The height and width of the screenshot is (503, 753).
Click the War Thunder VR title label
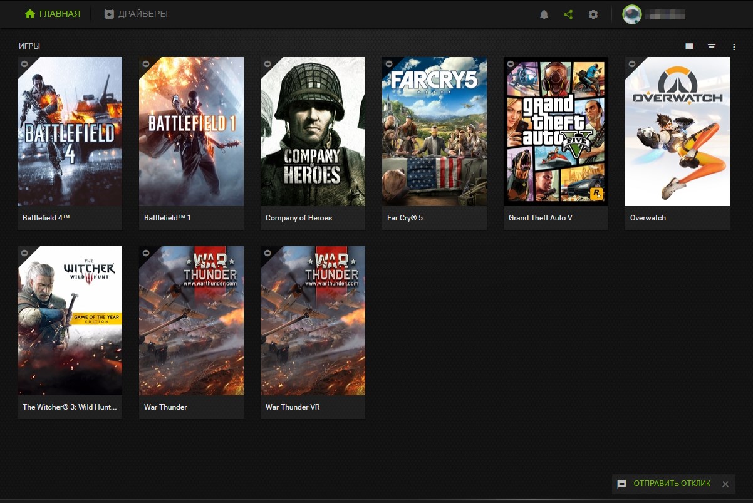[x=293, y=407]
